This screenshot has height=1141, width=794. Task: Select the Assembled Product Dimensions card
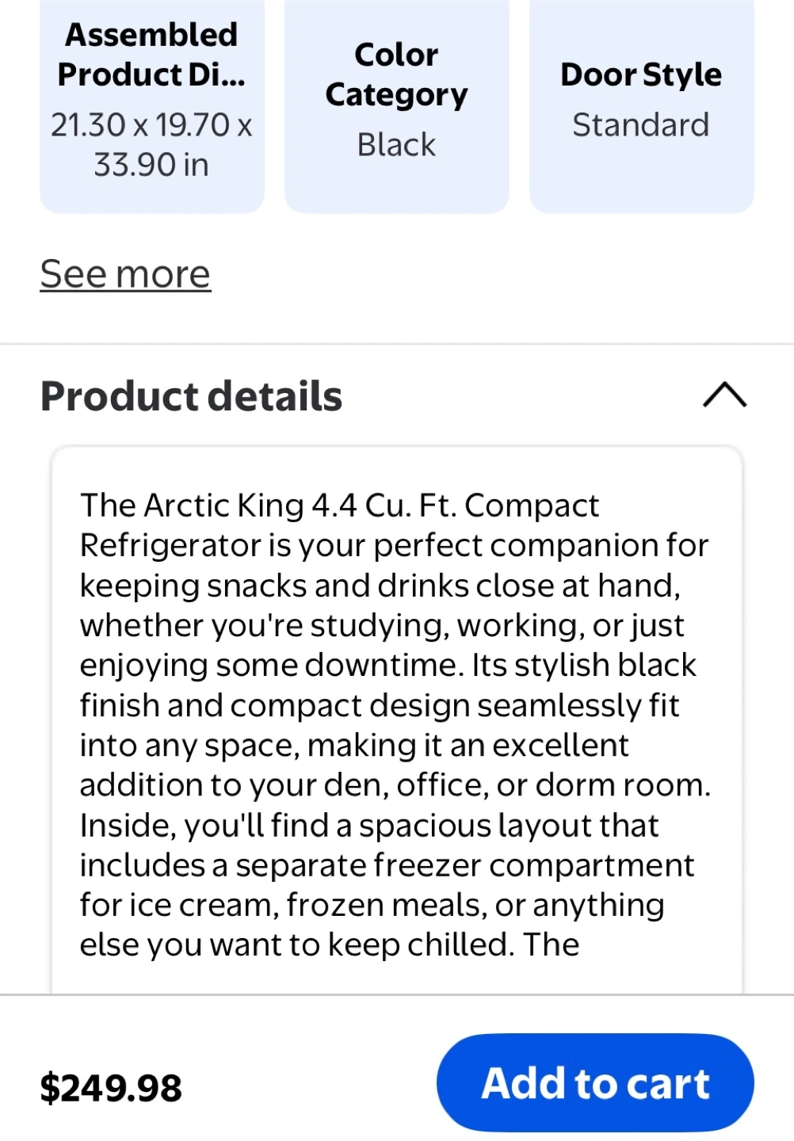152,105
